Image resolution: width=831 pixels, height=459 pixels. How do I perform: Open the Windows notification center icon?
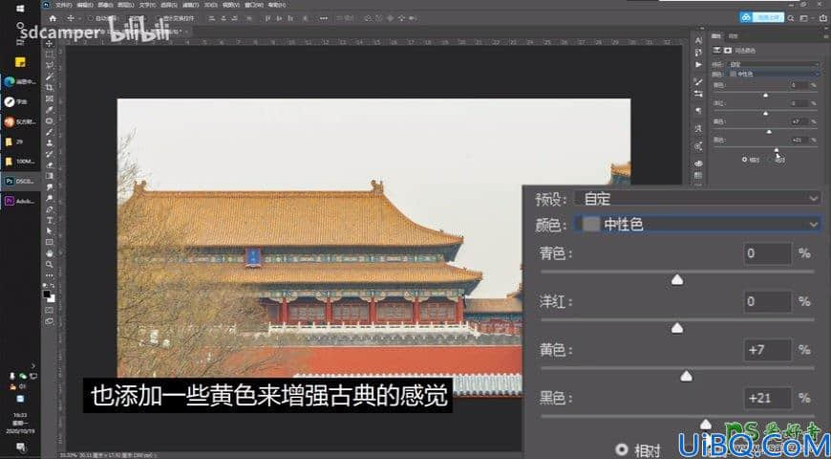pos(20,446)
